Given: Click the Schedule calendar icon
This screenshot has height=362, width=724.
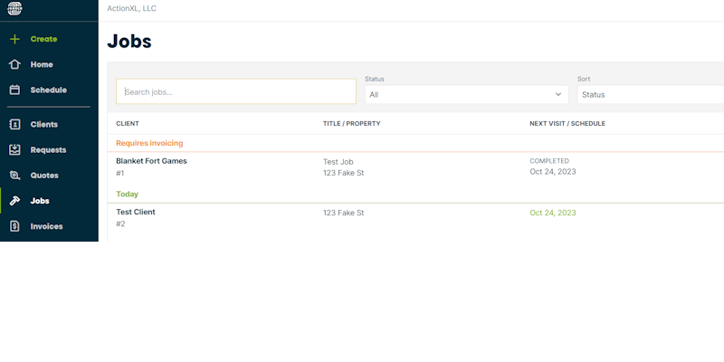Looking at the screenshot, I should [14, 90].
